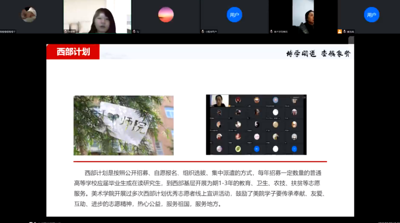Click the microphone icon under the sunset avatar tile
Image resolution: width=400 pixels, height=223 pixels.
click(x=134, y=32)
